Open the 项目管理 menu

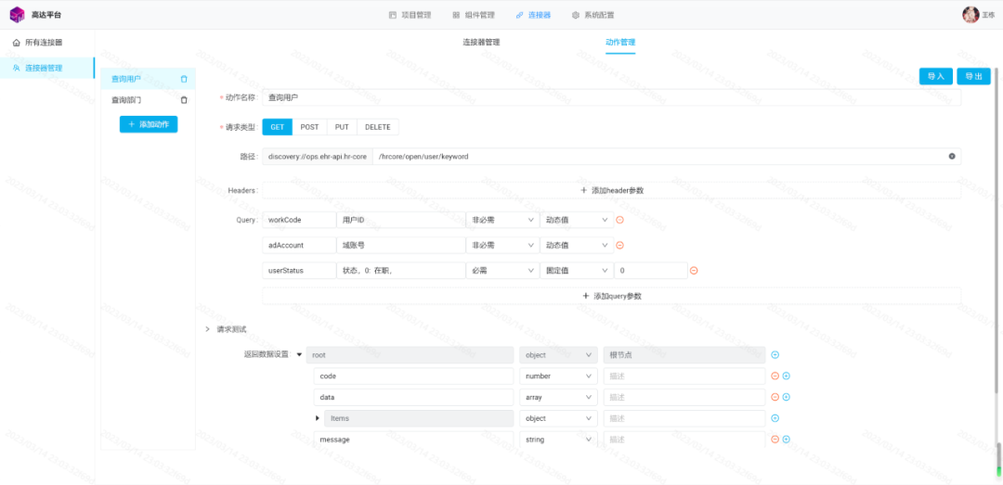(x=410, y=15)
